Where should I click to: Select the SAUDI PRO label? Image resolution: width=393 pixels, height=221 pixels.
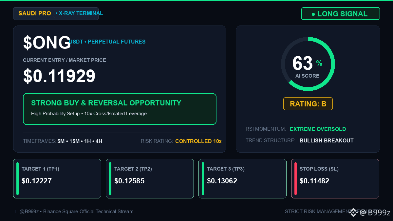pyautogui.click(x=35, y=13)
